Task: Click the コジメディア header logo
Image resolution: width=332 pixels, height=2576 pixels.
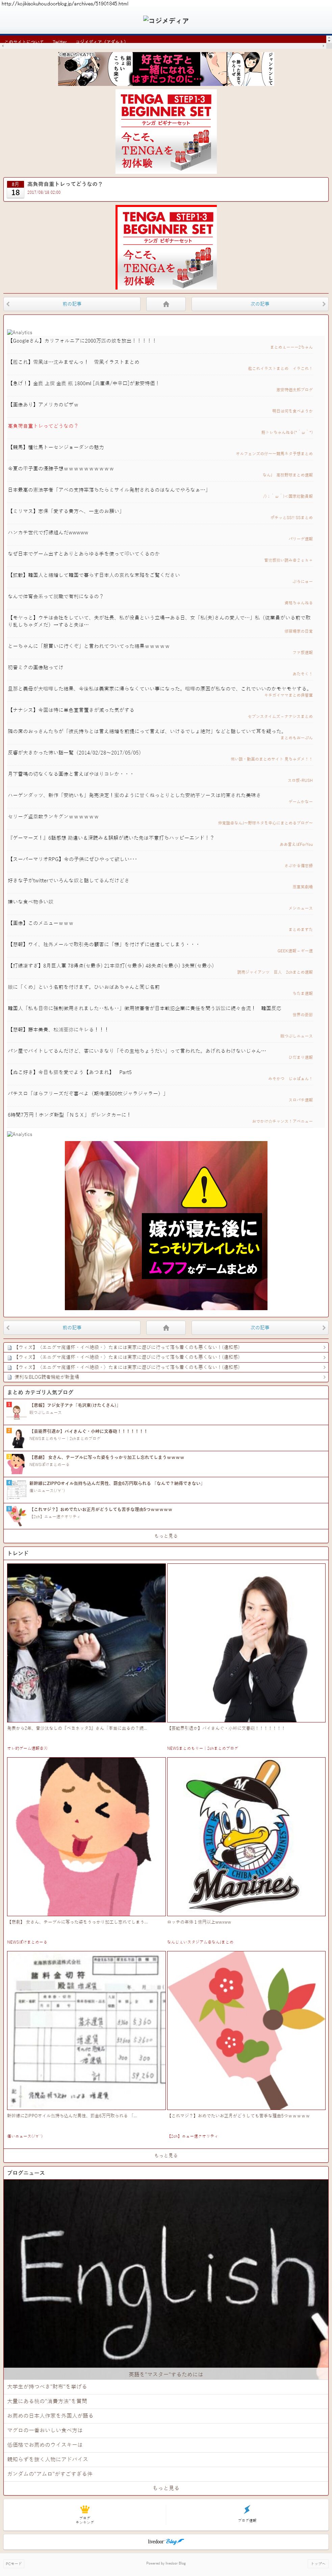Action: (x=166, y=20)
